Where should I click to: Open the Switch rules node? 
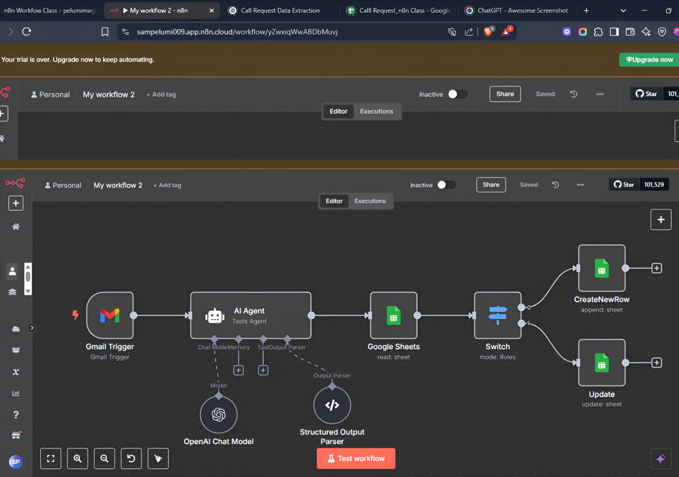(x=497, y=315)
